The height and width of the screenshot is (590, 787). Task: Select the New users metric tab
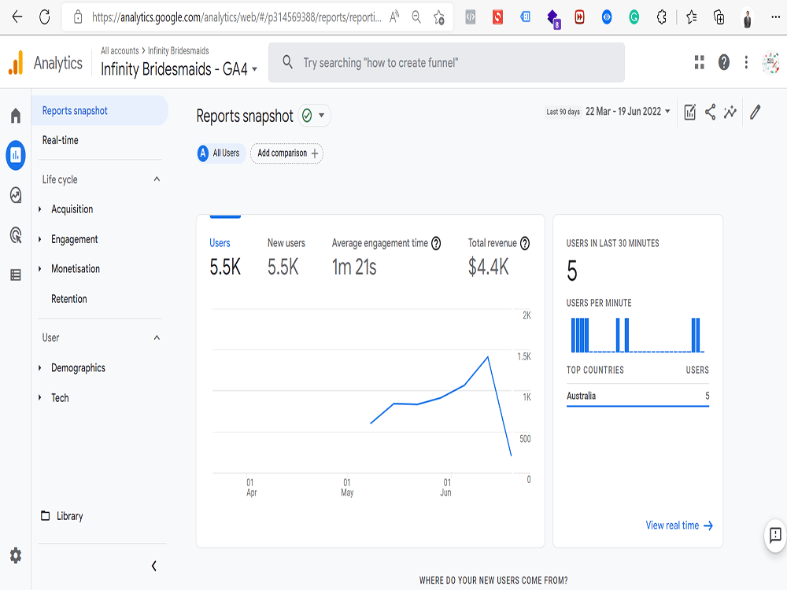(x=286, y=257)
